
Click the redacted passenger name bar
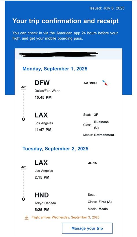click(59, 54)
